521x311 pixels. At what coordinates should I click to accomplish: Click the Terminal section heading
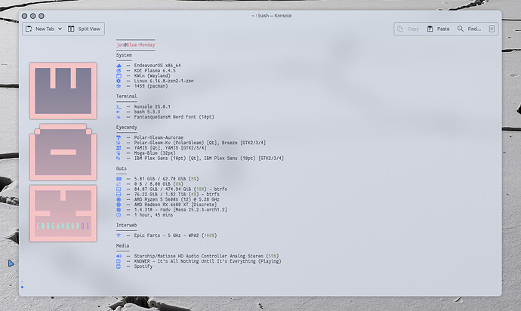(x=127, y=96)
